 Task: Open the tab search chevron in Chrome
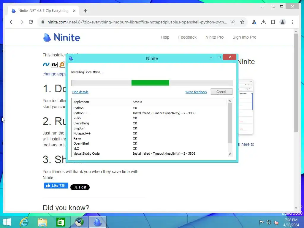(262, 7)
